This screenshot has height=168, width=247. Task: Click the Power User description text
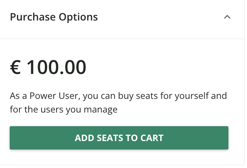[x=118, y=102]
